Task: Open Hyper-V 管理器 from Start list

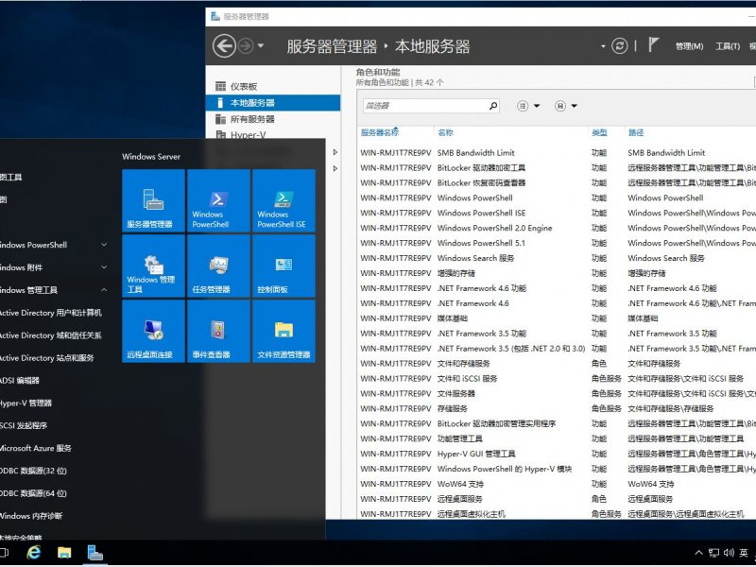Action: [x=26, y=404]
